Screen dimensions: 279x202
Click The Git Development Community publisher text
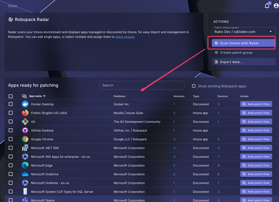137,122
